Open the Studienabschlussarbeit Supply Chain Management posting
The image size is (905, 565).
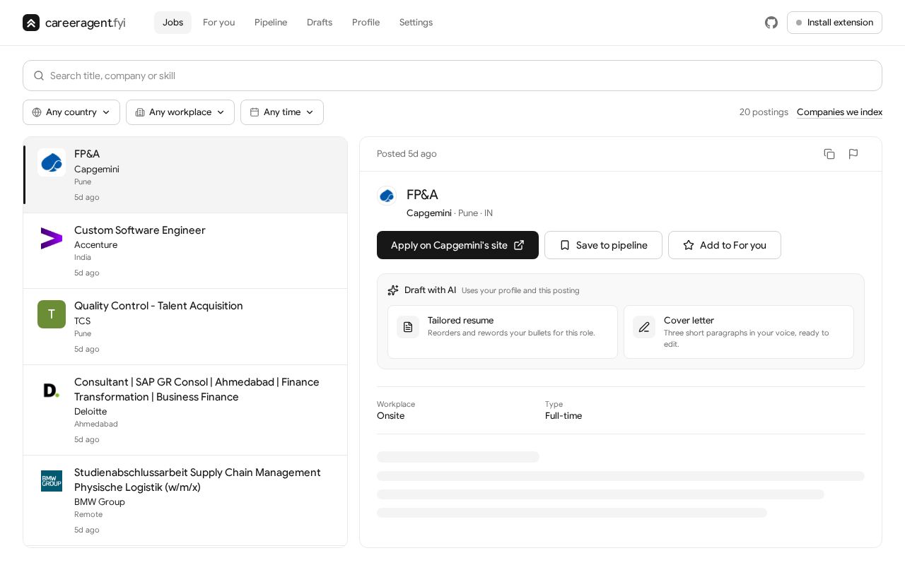click(x=185, y=501)
